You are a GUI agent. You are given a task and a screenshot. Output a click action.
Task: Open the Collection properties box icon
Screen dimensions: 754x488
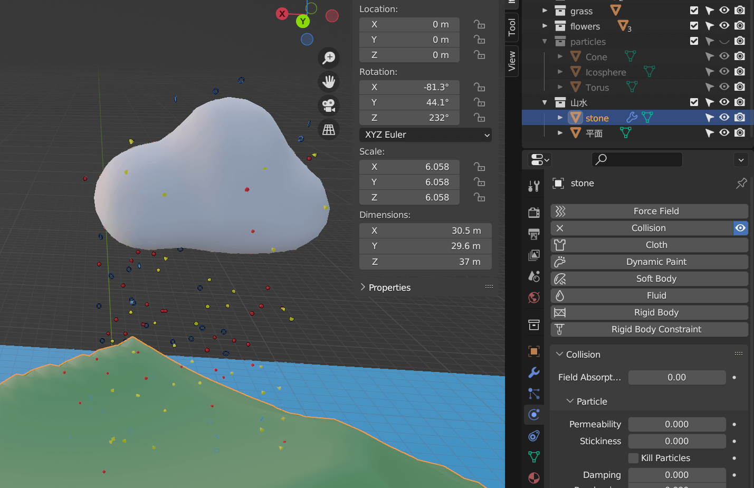534,325
